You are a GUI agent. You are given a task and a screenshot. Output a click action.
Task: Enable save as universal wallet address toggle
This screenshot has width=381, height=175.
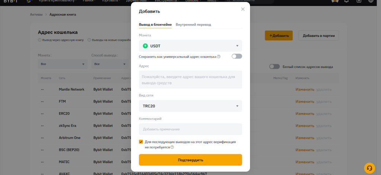pyautogui.click(x=237, y=56)
